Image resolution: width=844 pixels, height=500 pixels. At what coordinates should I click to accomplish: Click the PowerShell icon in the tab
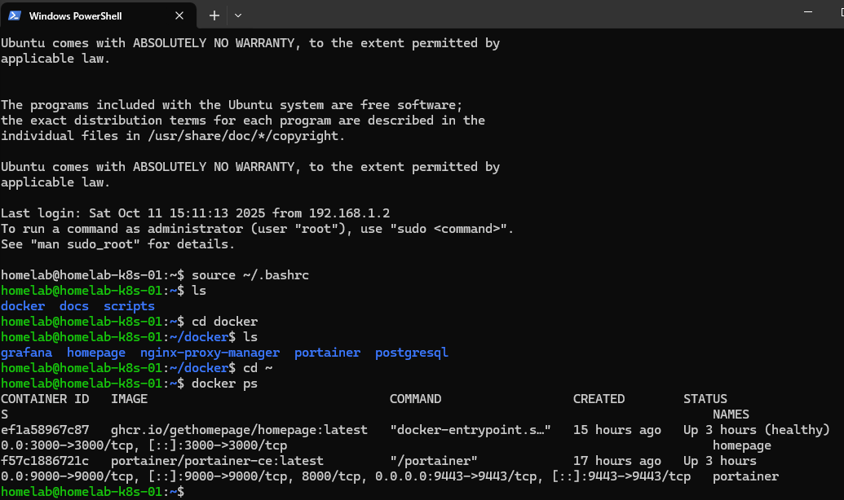click(x=15, y=15)
